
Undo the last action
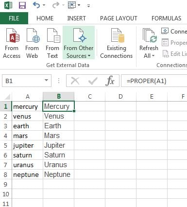pos(36,5)
